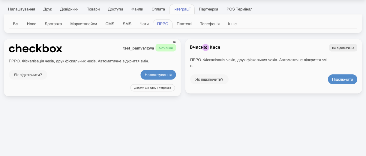Select the CMS filter tab
This screenshot has width=366, height=156.
[110, 24]
